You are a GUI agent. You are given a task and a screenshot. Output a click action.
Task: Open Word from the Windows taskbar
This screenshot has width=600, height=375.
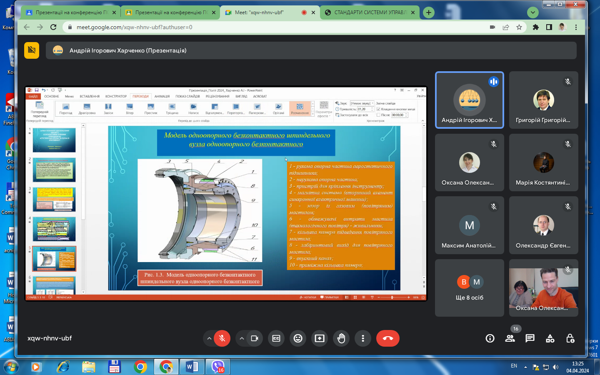coord(192,367)
